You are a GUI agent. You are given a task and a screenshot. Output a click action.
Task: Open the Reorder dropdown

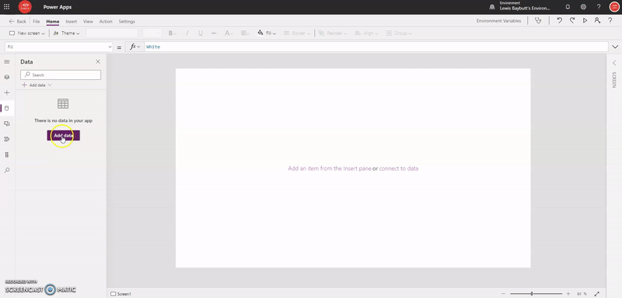click(x=333, y=33)
